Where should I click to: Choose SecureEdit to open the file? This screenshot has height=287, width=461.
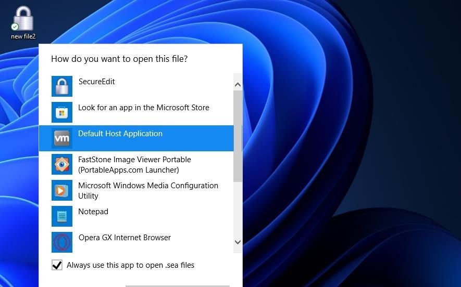136,86
